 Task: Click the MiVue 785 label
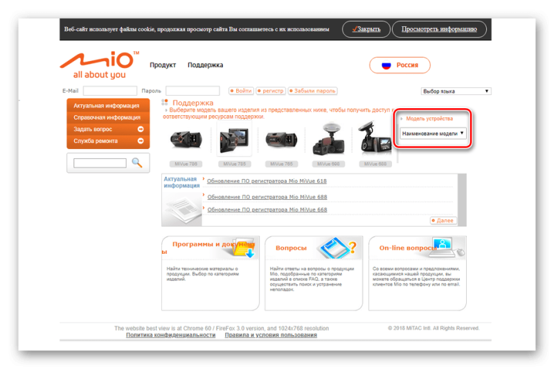[233, 164]
